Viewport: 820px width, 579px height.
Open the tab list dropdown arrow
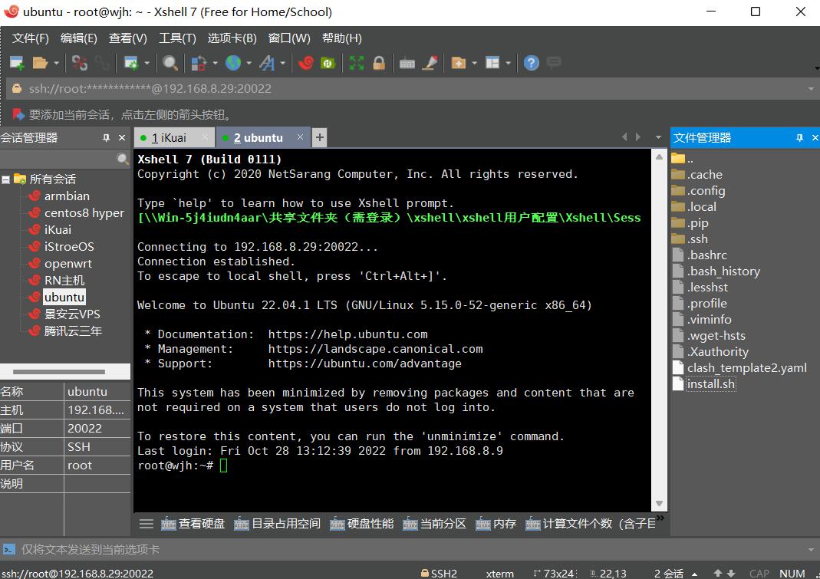point(657,138)
